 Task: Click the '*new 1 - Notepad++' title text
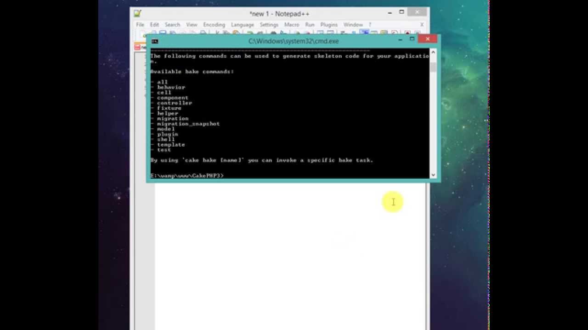click(x=279, y=14)
